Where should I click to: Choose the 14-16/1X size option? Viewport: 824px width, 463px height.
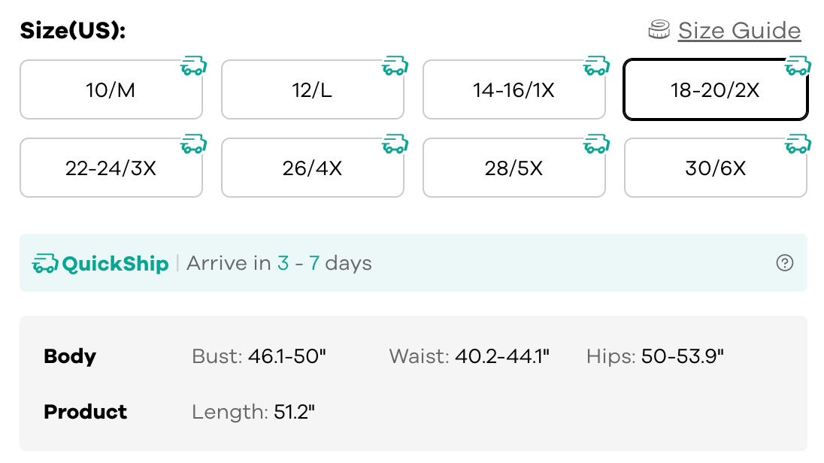click(x=513, y=91)
